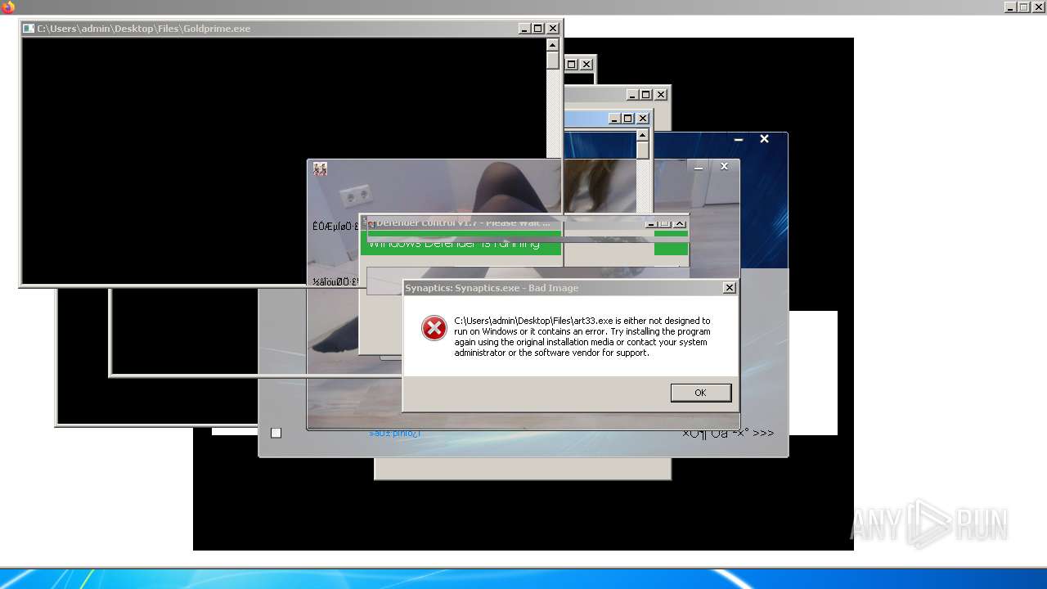
Task: Minimize the light-blue titled window
Action: tap(614, 119)
